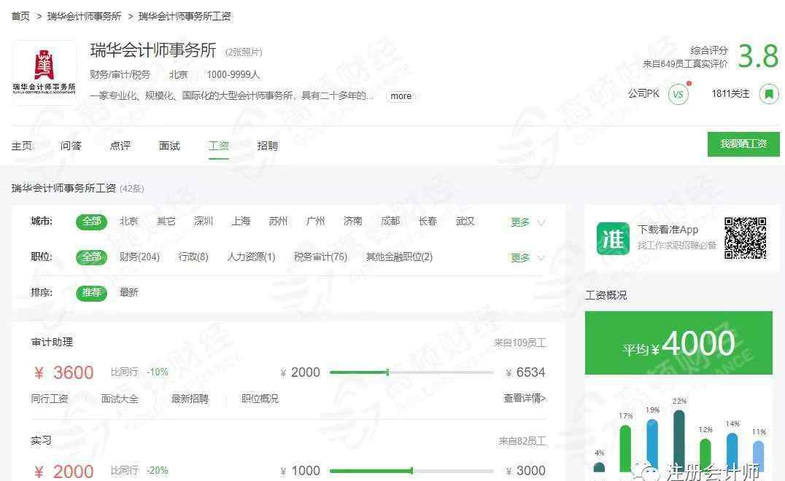Open the 招聘 tab

267,146
